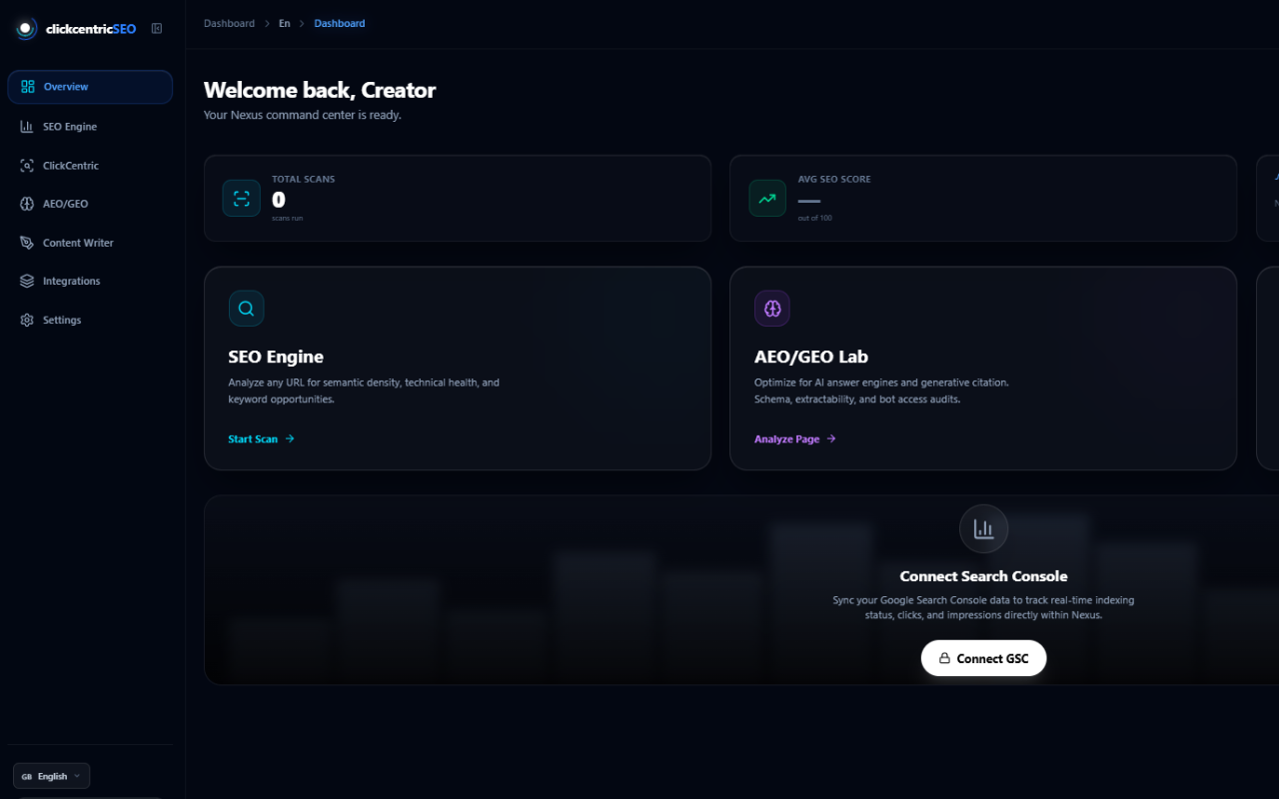Screen dimensions: 1279x799
Task: Click the Total Scans scan icon
Action: [242, 198]
